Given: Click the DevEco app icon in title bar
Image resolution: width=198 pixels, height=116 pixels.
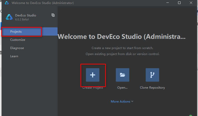Looking at the screenshot, I should pos(7,3).
